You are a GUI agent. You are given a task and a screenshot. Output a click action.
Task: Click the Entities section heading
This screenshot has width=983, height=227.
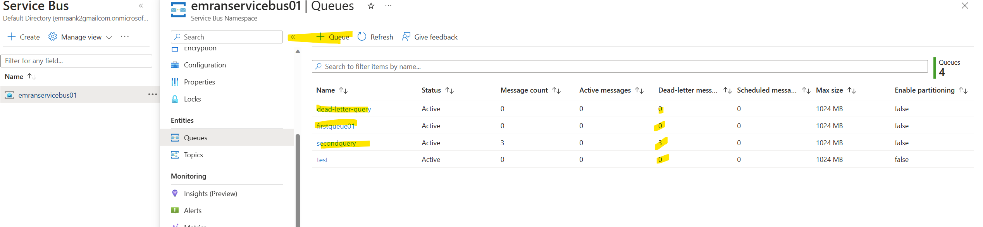pyautogui.click(x=182, y=120)
